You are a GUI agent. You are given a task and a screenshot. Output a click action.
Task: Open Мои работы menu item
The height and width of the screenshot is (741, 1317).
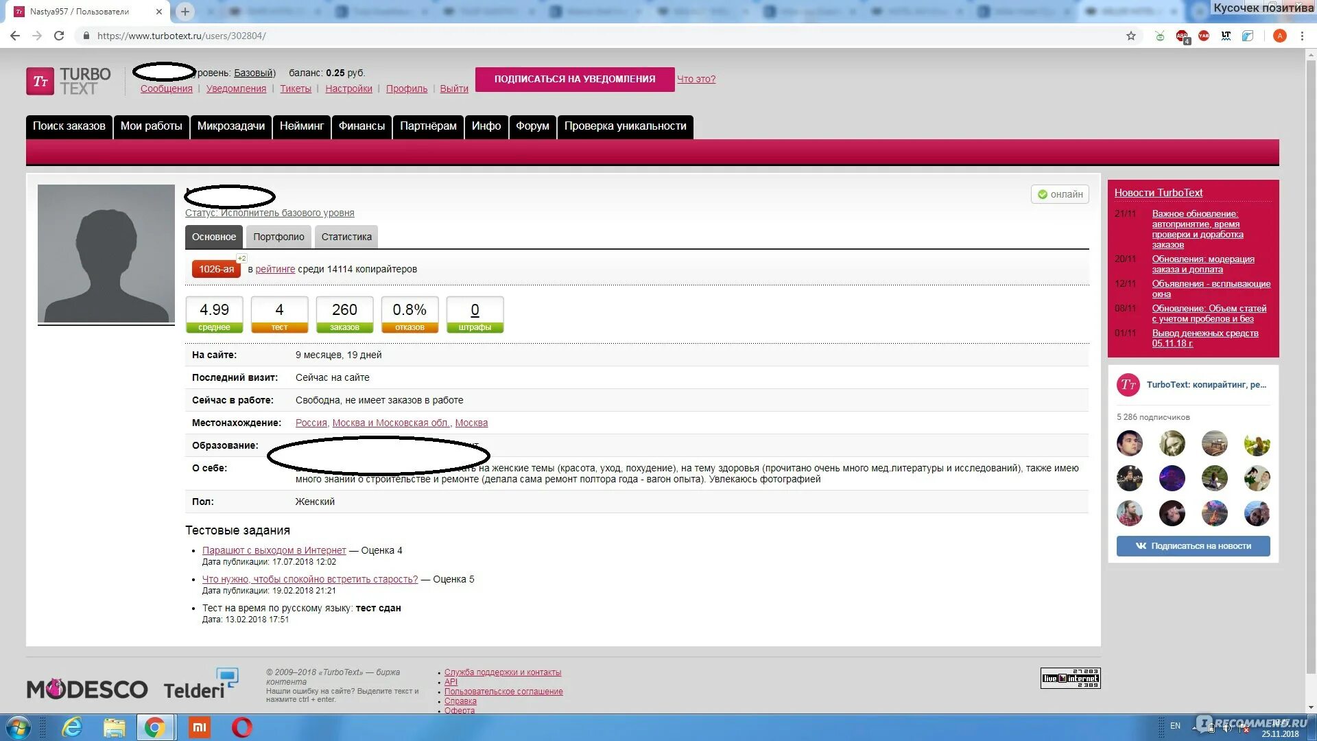click(151, 126)
